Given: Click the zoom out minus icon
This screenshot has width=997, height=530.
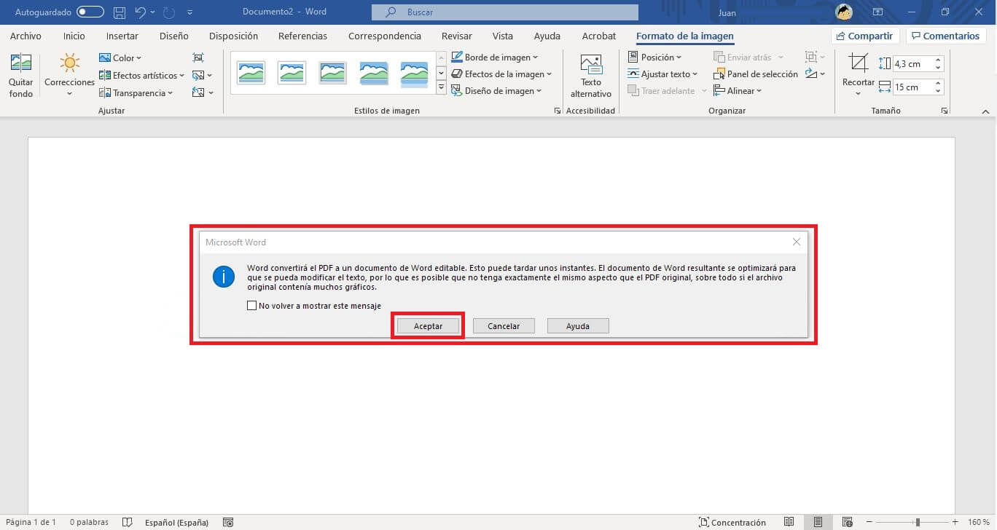Looking at the screenshot, I should point(869,522).
